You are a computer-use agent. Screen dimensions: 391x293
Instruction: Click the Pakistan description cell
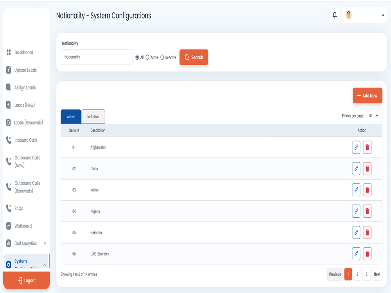(96, 232)
